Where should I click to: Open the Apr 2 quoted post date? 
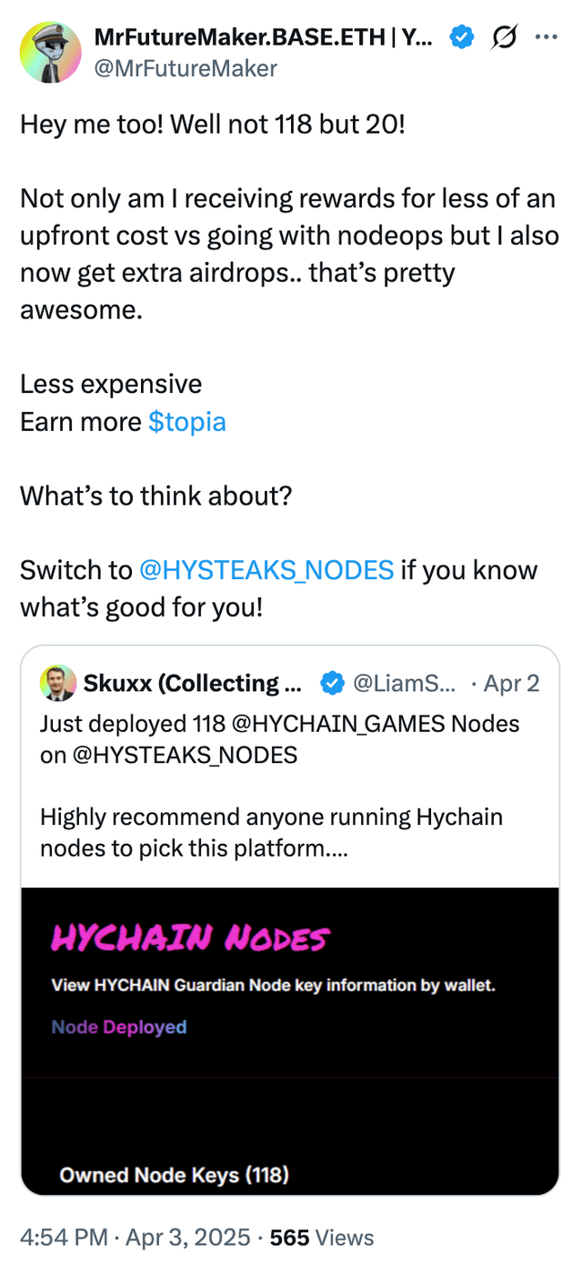[511, 683]
